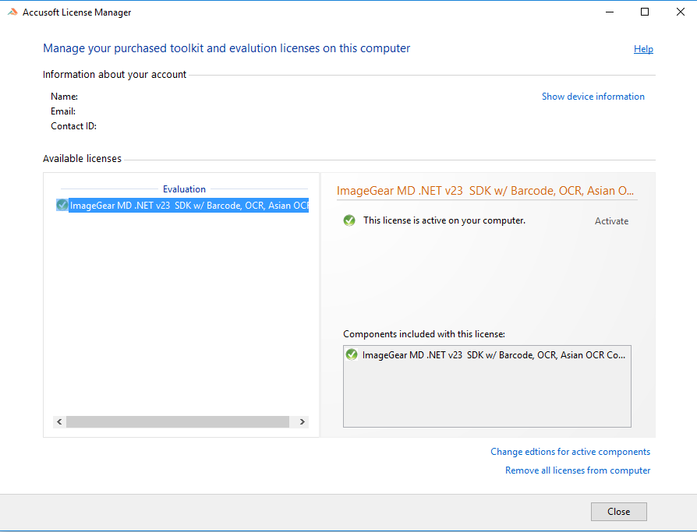Click the Activate button
The height and width of the screenshot is (532, 697).
(x=612, y=221)
